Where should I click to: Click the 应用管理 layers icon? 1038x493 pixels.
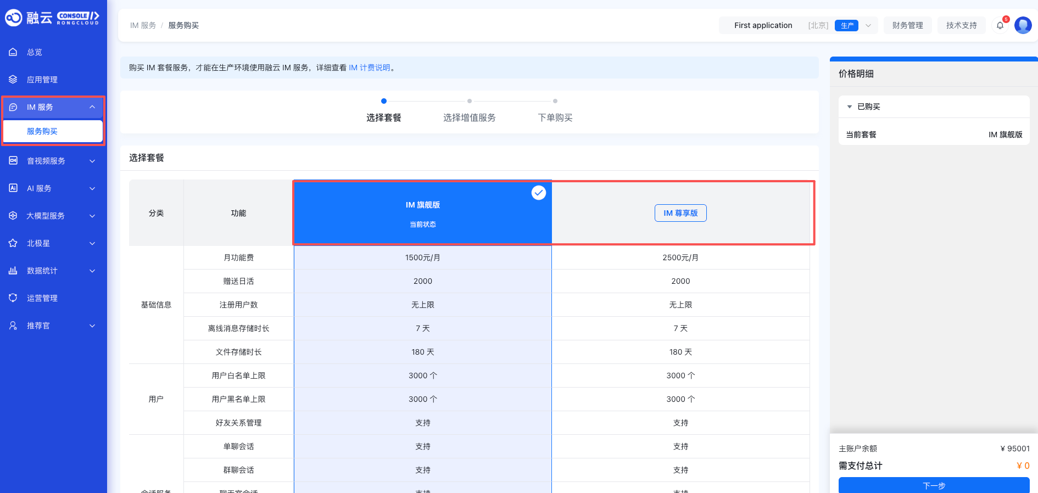pyautogui.click(x=13, y=80)
